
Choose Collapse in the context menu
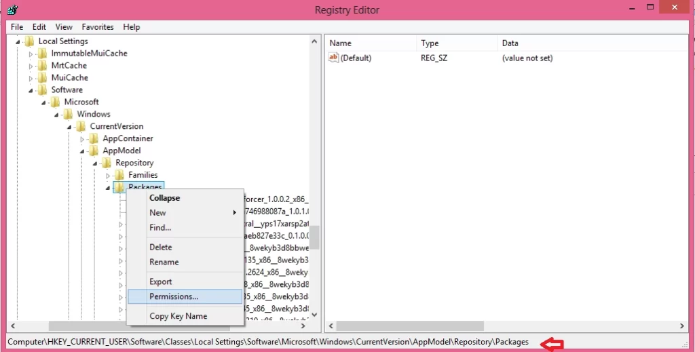pyautogui.click(x=185, y=198)
